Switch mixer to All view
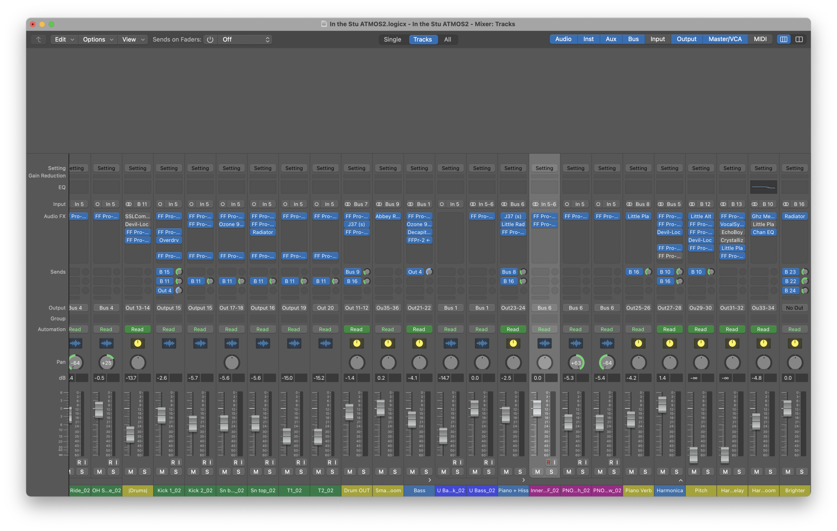837x531 pixels. (447, 40)
